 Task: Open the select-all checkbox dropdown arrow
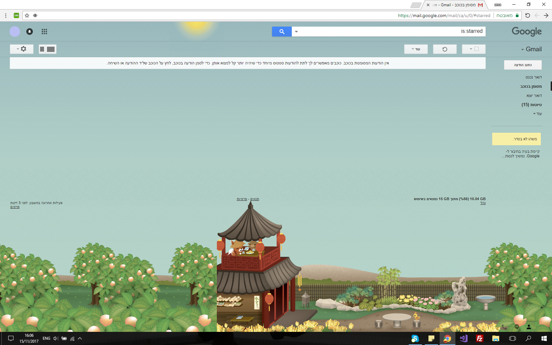tap(471, 49)
